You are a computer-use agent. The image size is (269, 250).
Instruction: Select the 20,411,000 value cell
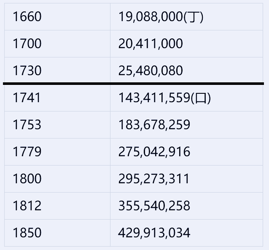(x=186, y=43)
